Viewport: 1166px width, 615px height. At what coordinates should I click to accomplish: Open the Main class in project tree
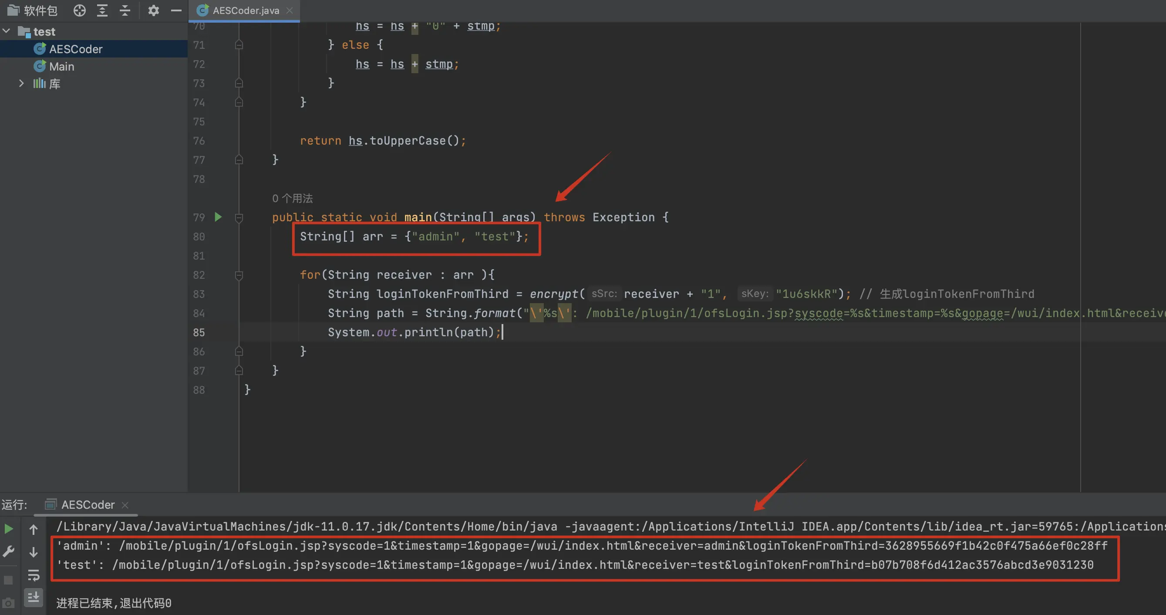pos(61,67)
